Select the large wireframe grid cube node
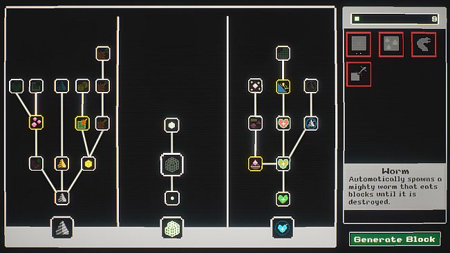450x253 pixels. tap(172, 165)
